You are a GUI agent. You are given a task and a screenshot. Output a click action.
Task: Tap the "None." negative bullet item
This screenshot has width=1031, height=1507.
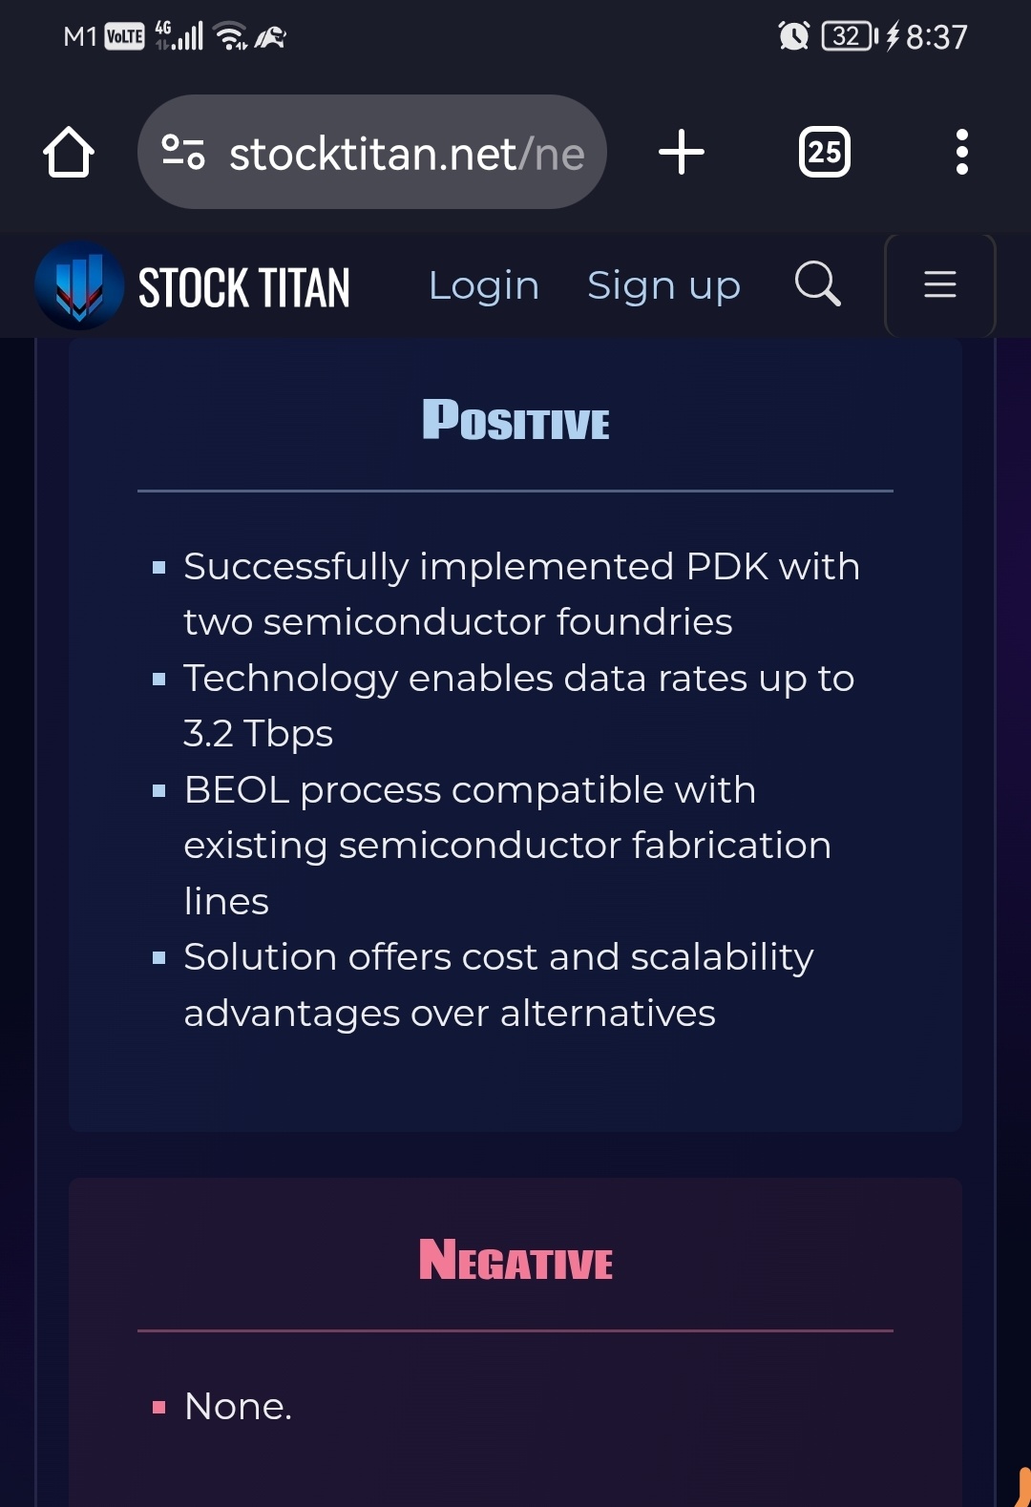(x=238, y=1406)
